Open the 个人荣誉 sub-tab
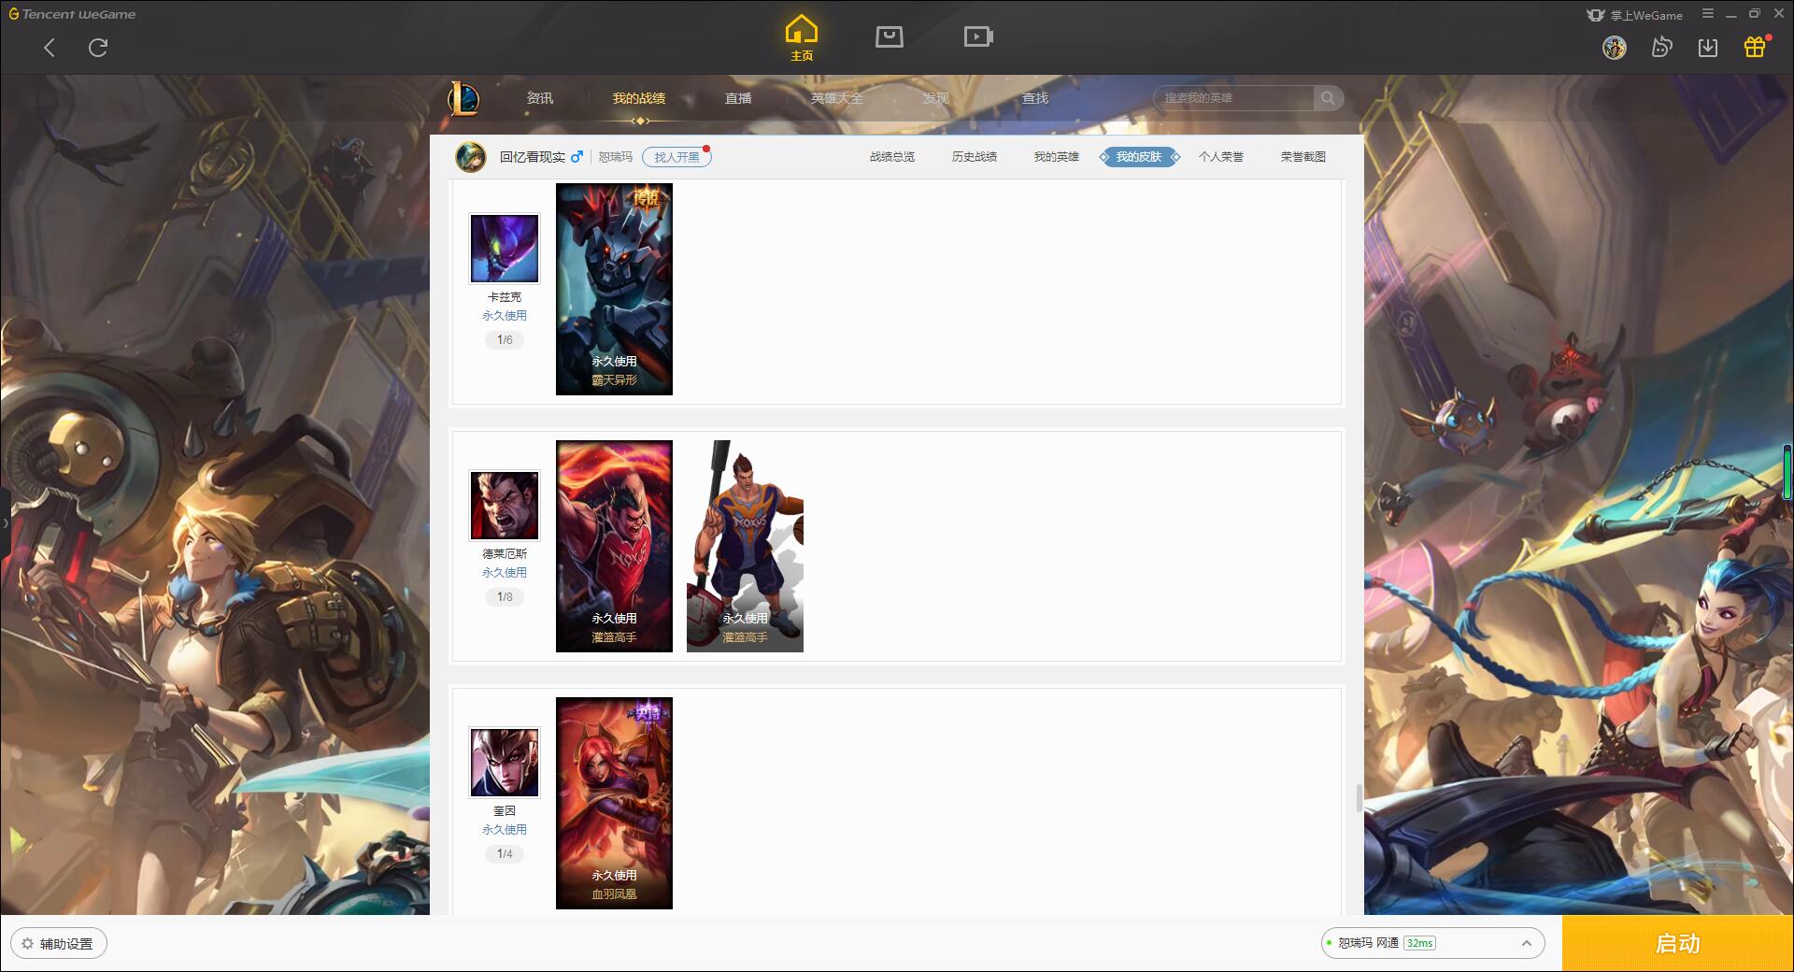1794x972 pixels. (1221, 157)
